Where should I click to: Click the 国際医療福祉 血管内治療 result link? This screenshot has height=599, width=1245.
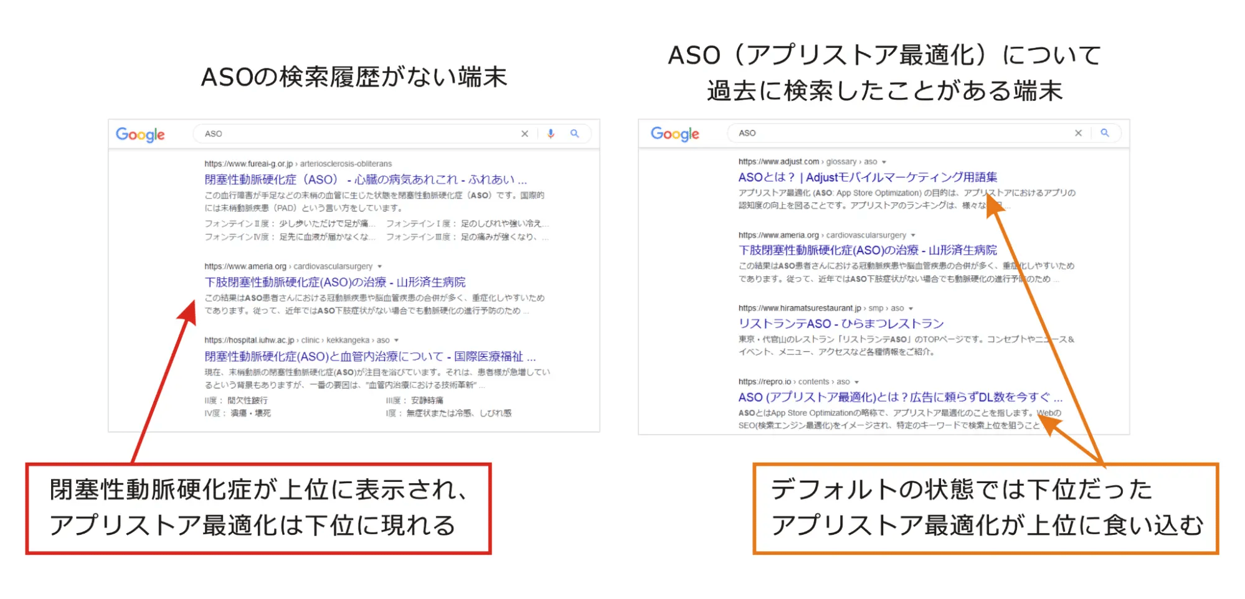(x=369, y=356)
